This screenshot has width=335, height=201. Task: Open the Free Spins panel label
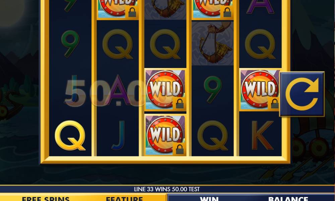tap(46, 199)
